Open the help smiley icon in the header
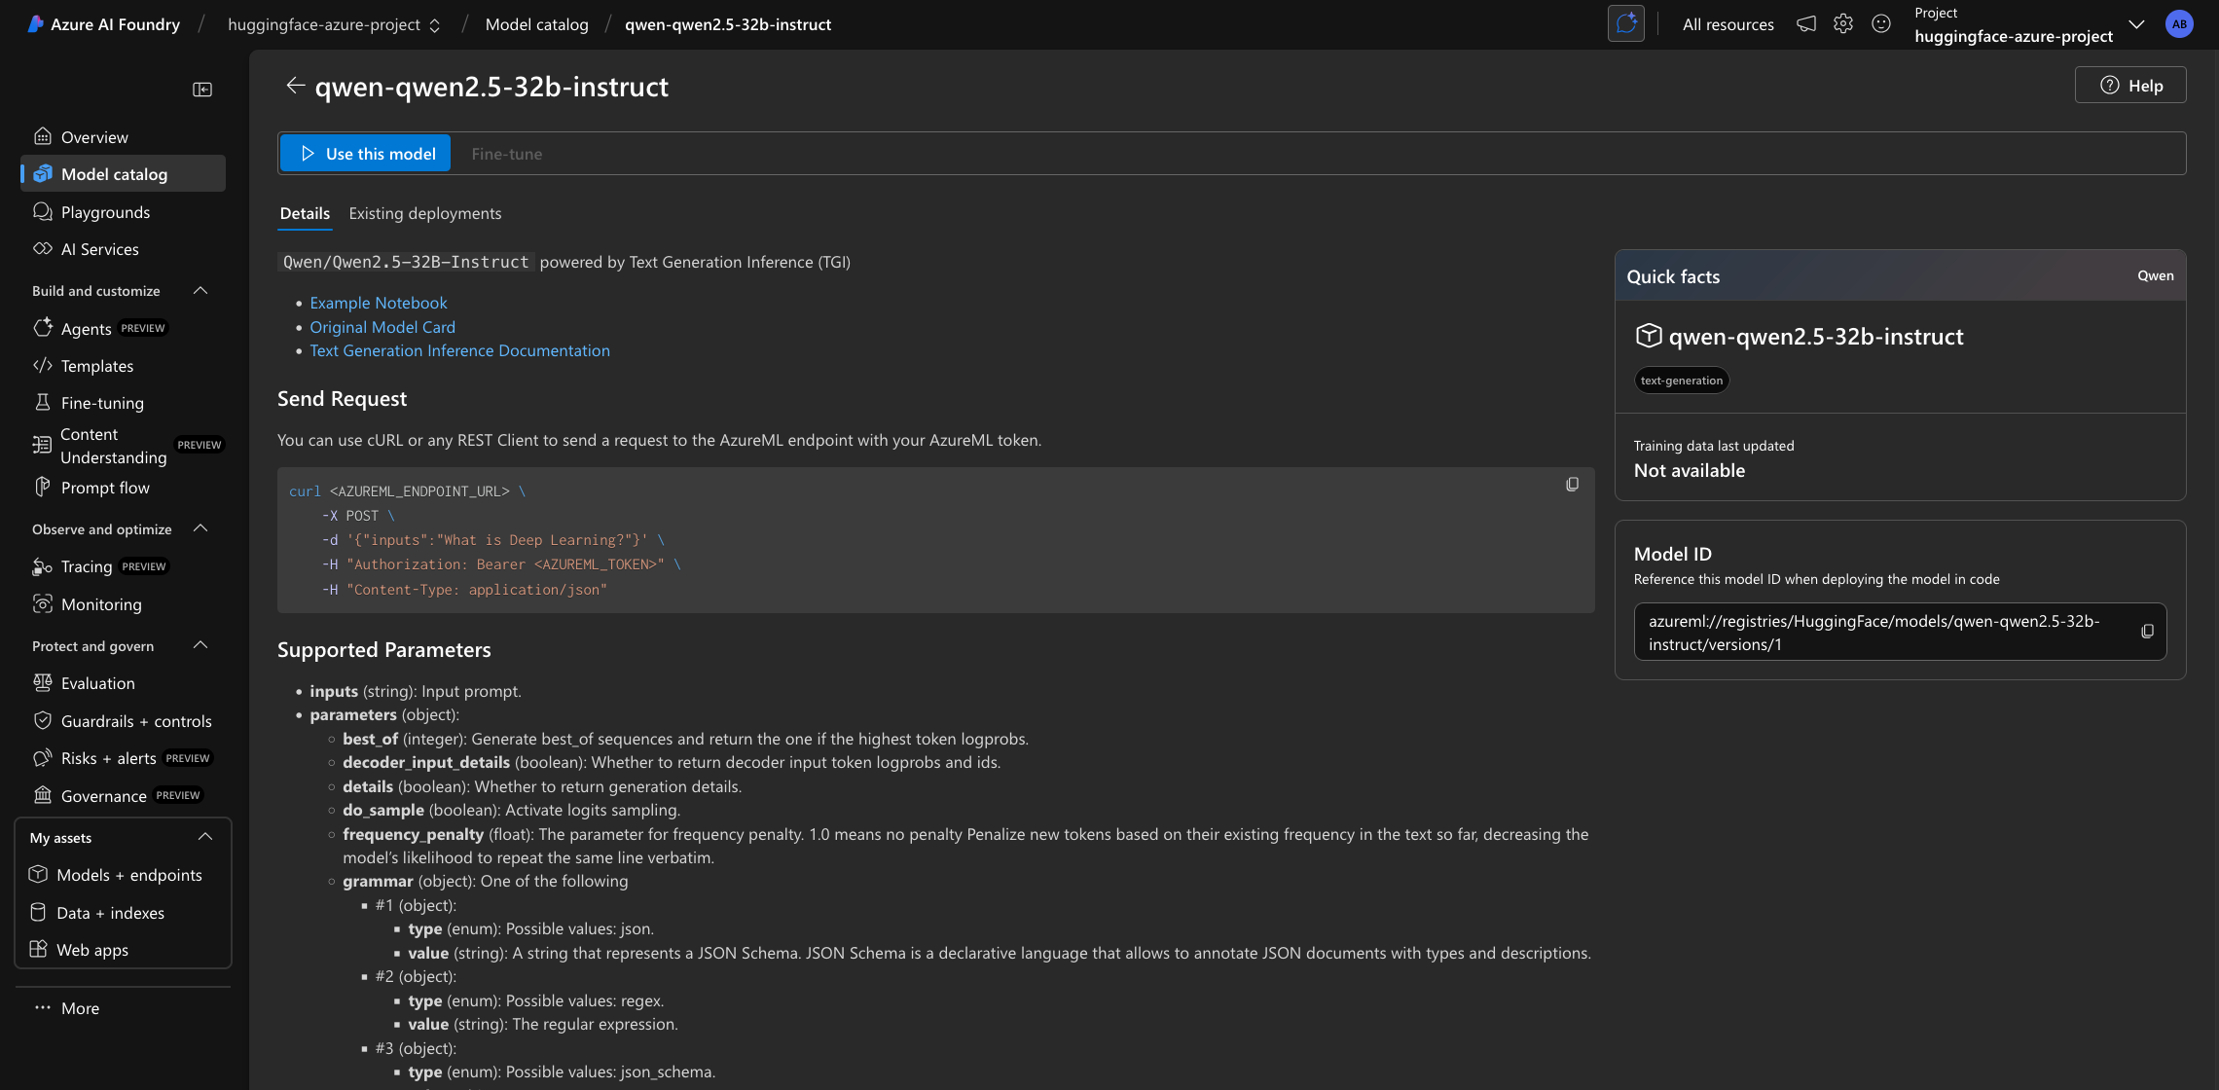2219x1090 pixels. coord(1880,23)
